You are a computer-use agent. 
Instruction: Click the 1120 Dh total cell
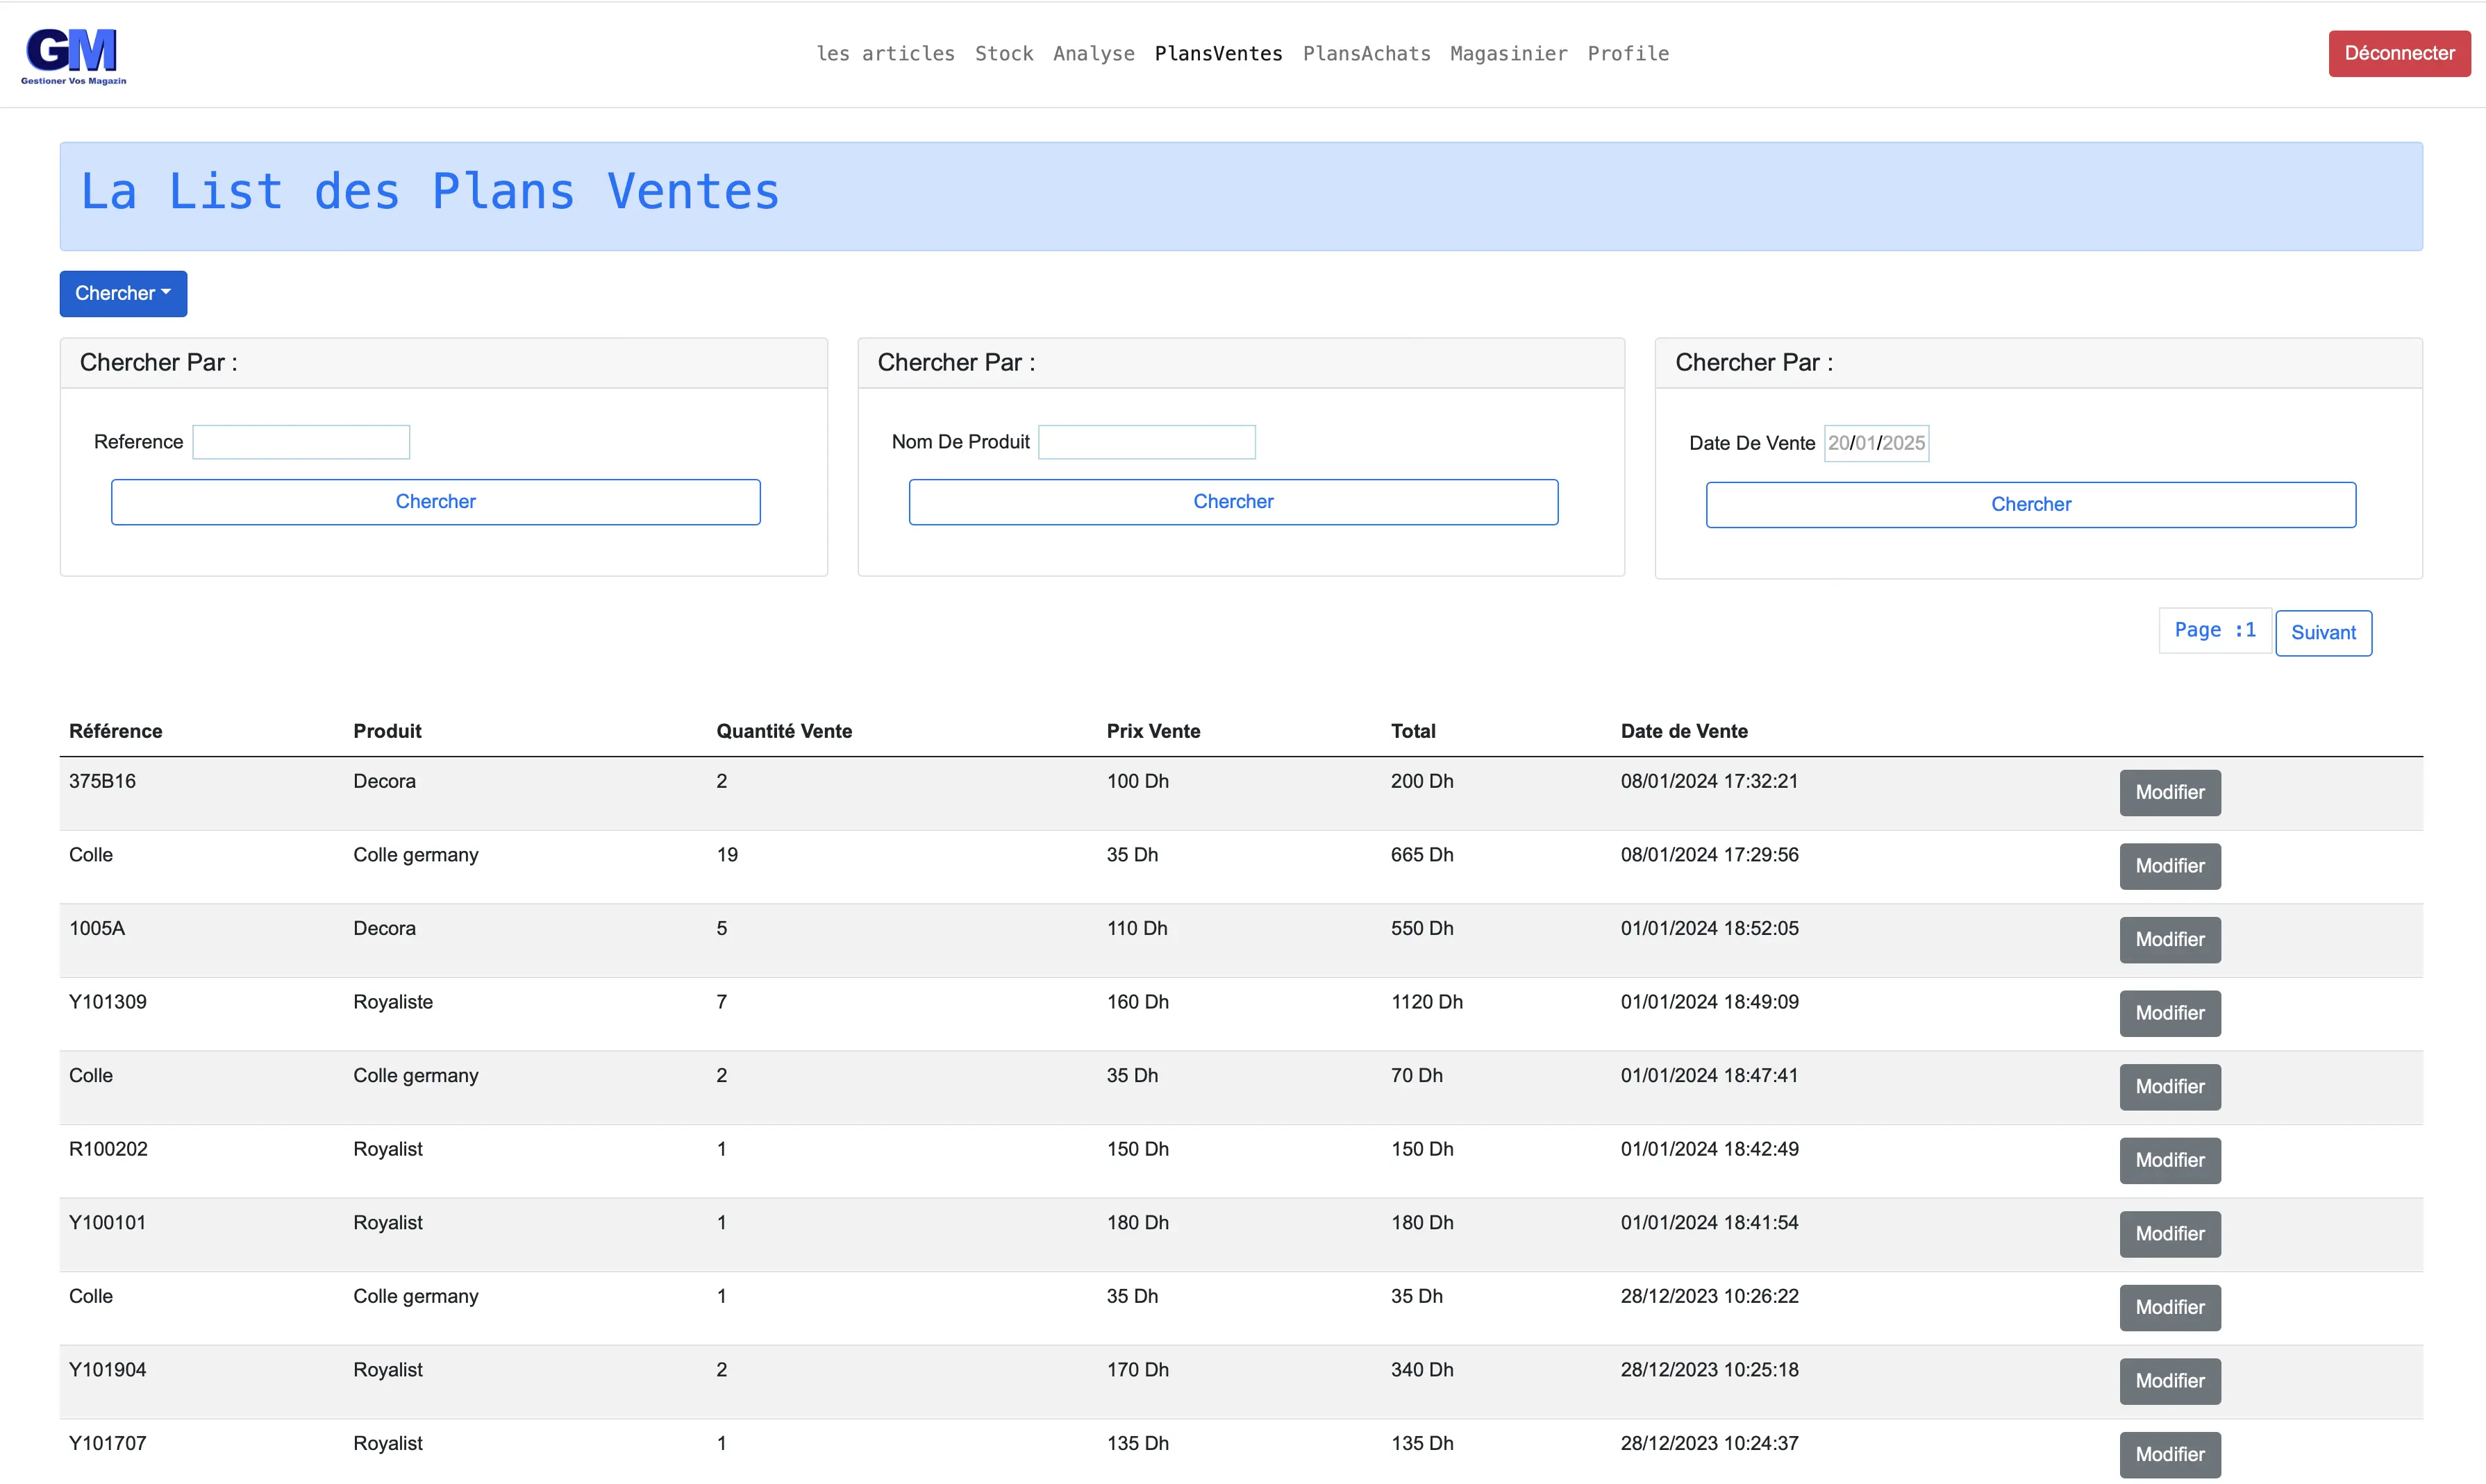pyautogui.click(x=1426, y=1003)
